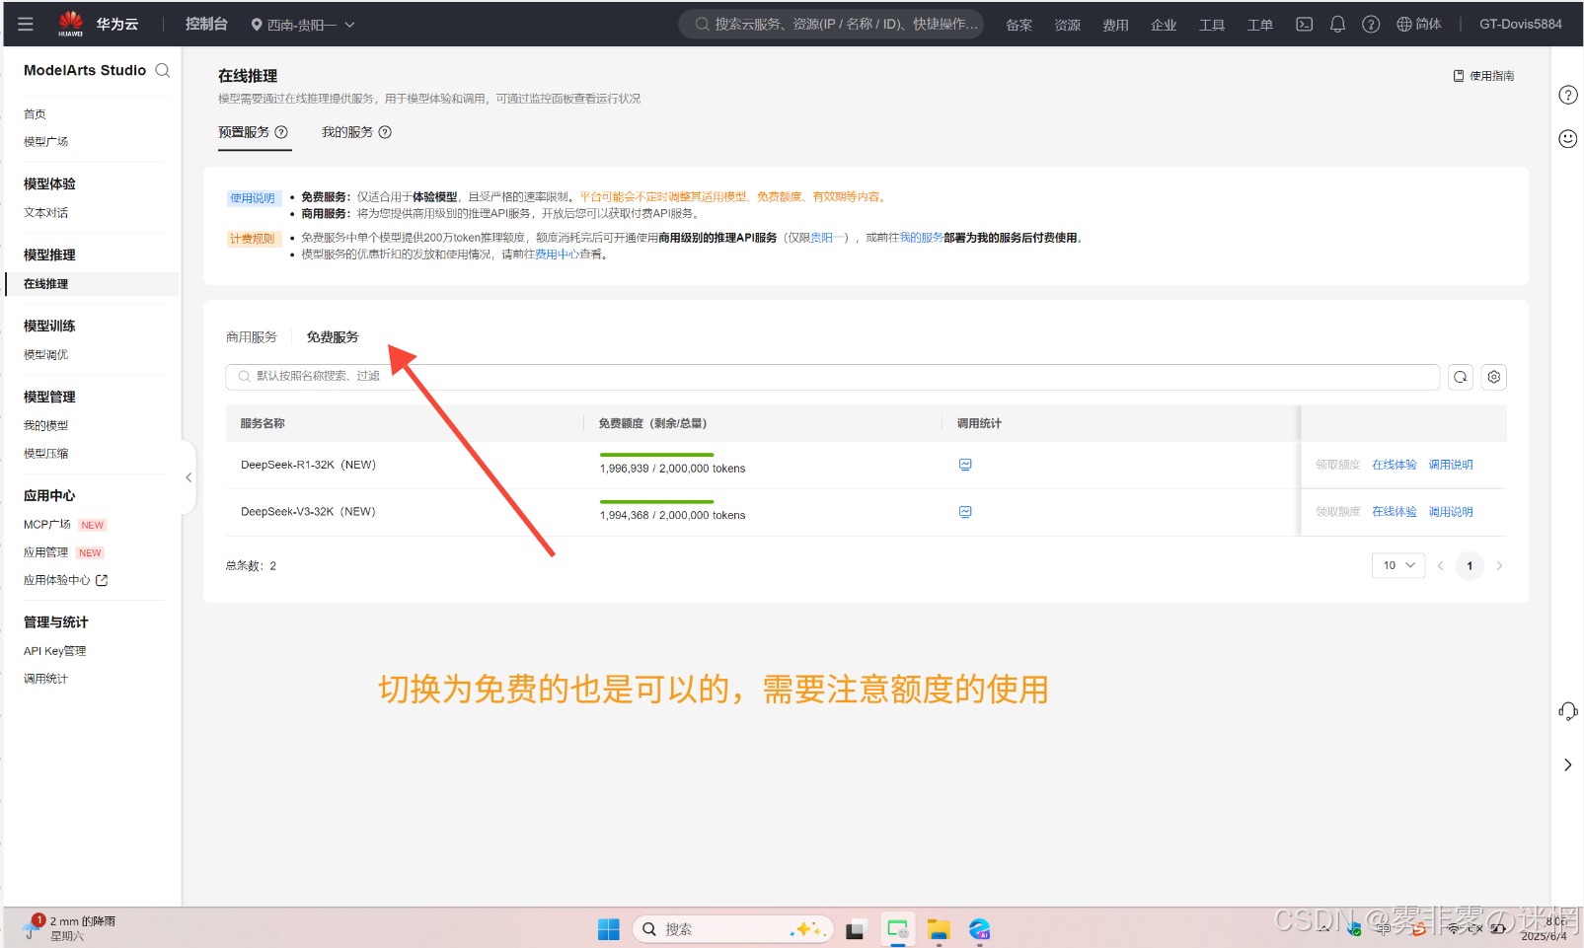Open the 备案 menu item
Screen dimensions: 1584x948
(1018, 25)
